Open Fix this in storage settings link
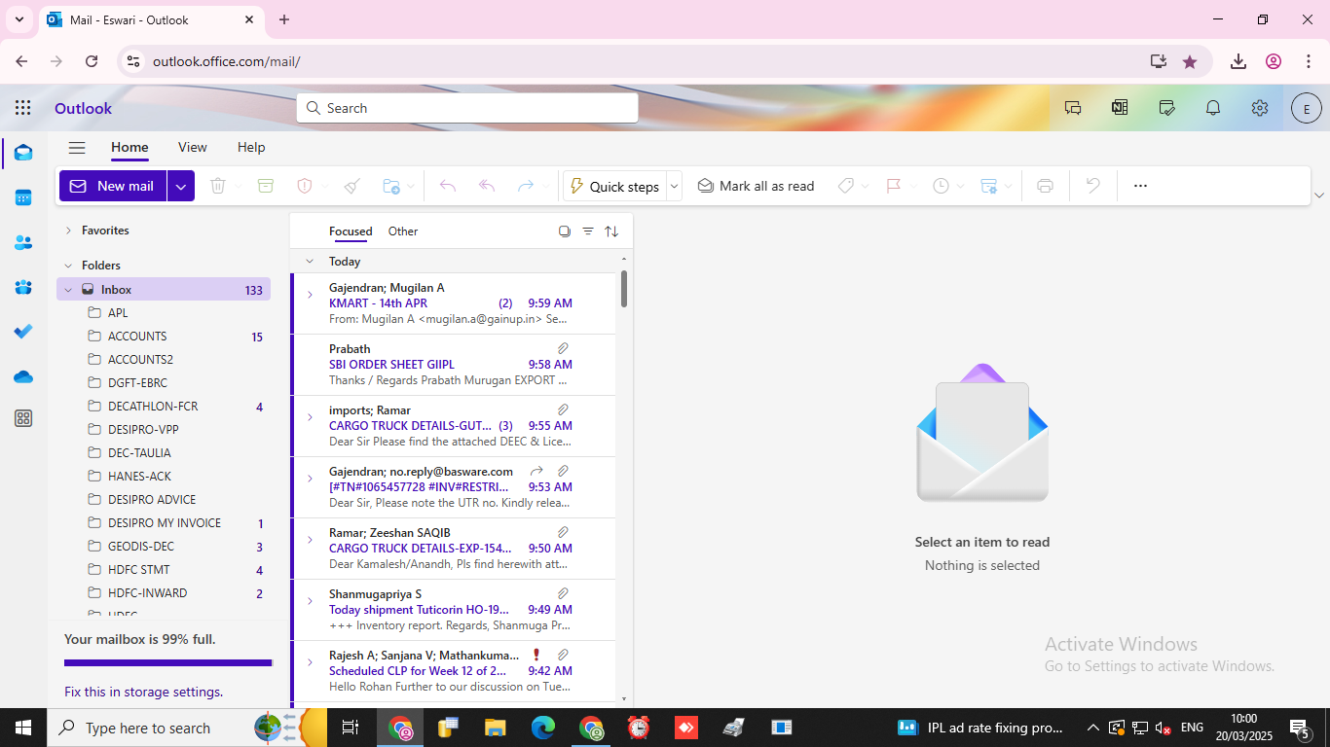The image size is (1330, 747). tap(143, 692)
